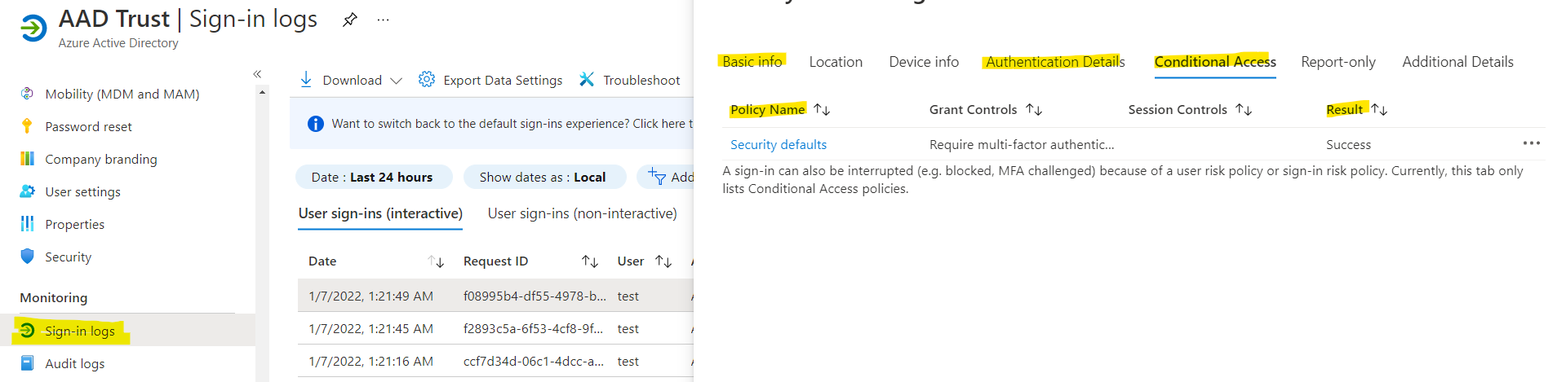Launch the Troubleshoot tool
1566x382 pixels.
629,80
